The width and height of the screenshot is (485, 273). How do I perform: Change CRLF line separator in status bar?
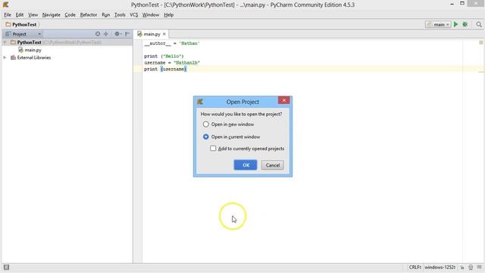(x=415, y=267)
